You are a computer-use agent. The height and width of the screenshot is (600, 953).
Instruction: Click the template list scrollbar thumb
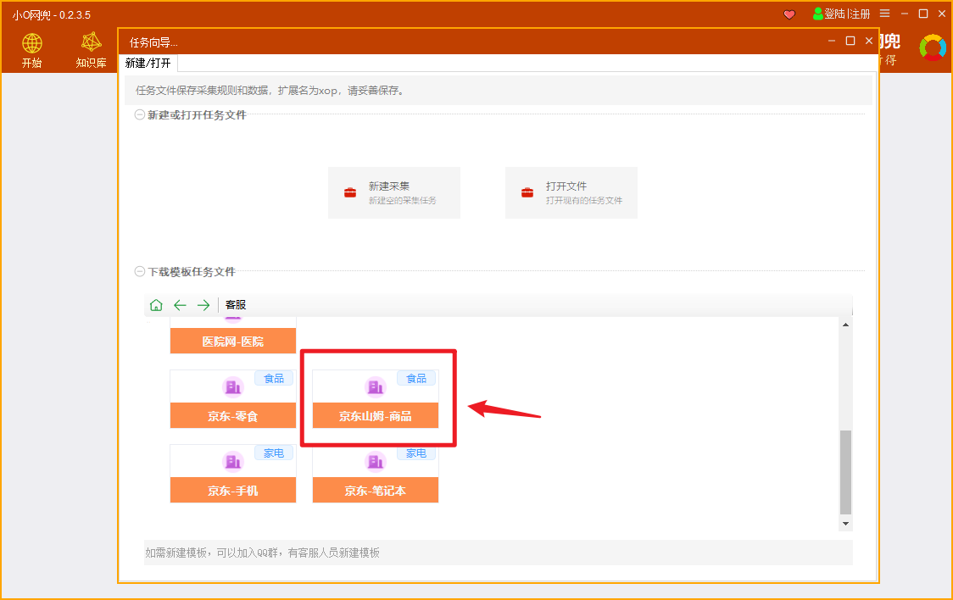845,472
